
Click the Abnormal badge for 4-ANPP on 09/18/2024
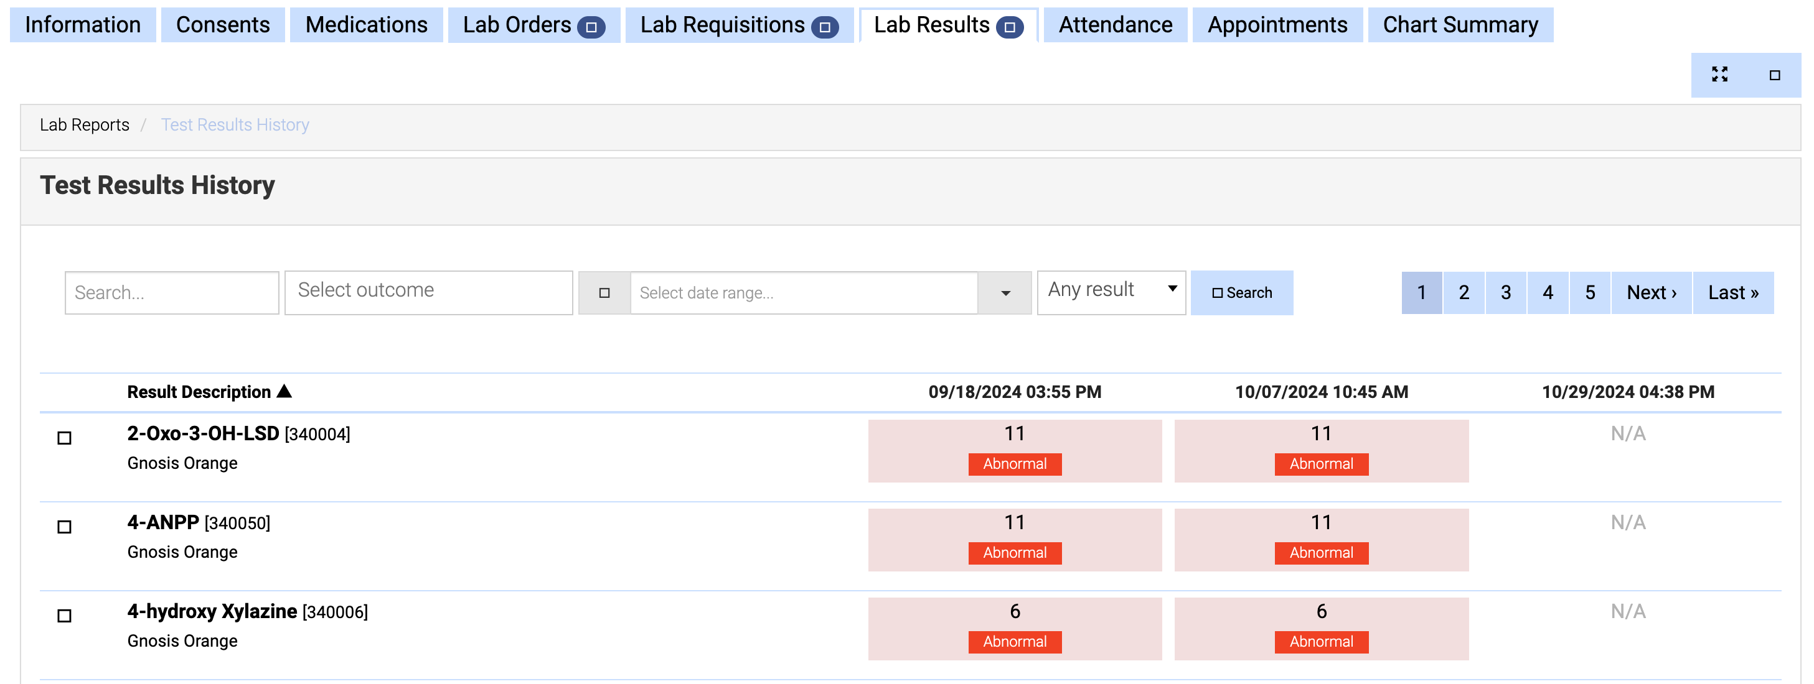1014,552
